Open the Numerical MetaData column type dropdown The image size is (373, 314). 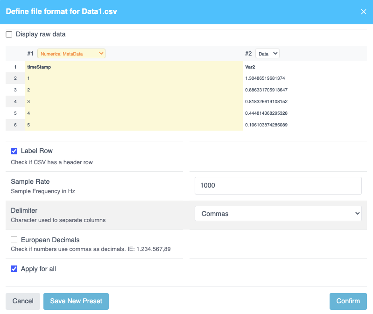click(x=71, y=54)
